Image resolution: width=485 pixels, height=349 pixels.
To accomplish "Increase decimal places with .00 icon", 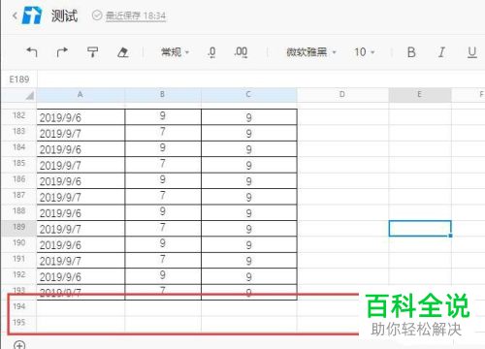I will [241, 52].
